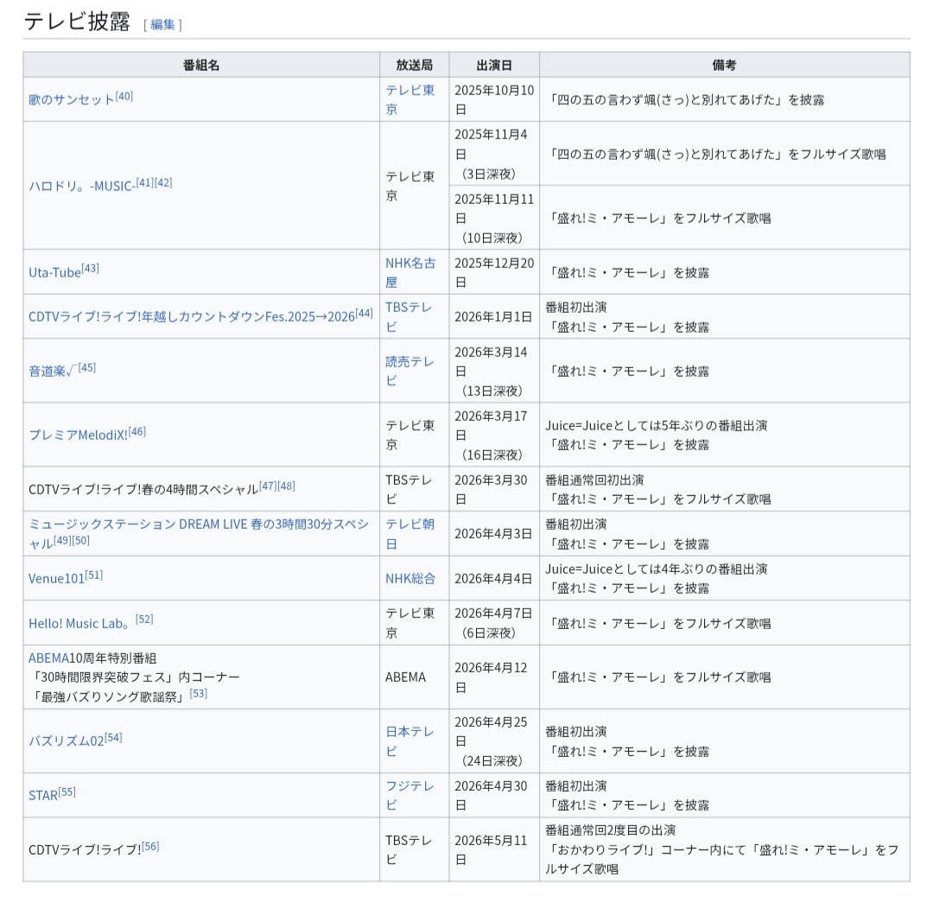
Task: Open citation [41] next to ハロドリ。-MUSIC-
Action: coord(144,182)
